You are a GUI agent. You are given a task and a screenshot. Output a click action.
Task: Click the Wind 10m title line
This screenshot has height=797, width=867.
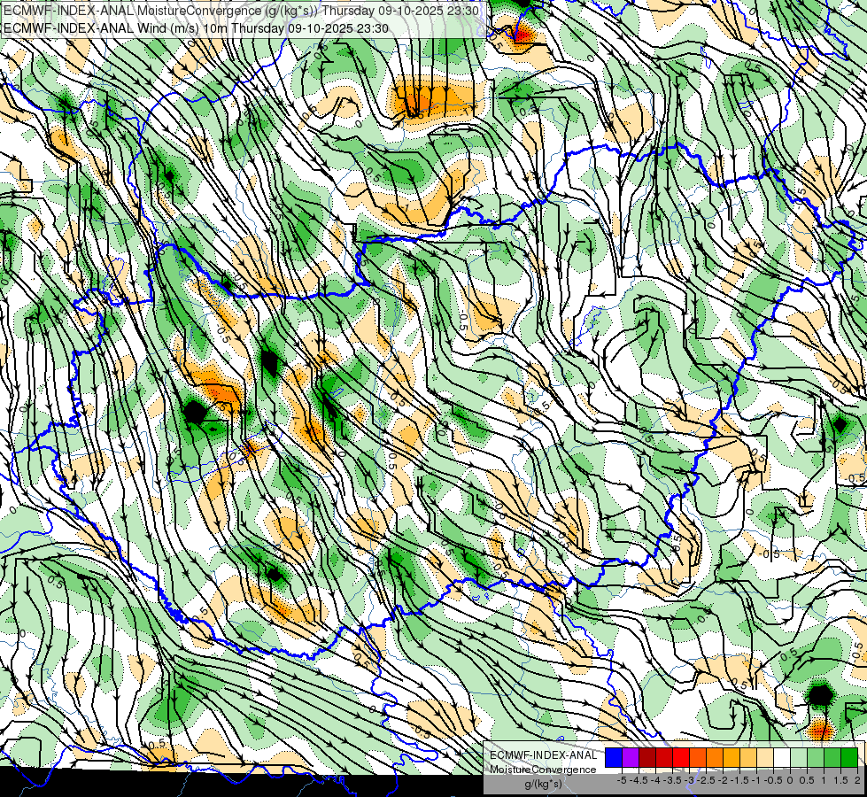coord(196,28)
